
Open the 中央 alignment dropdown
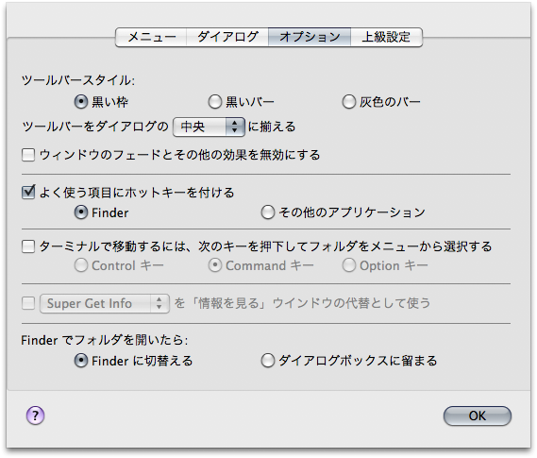[x=209, y=127]
